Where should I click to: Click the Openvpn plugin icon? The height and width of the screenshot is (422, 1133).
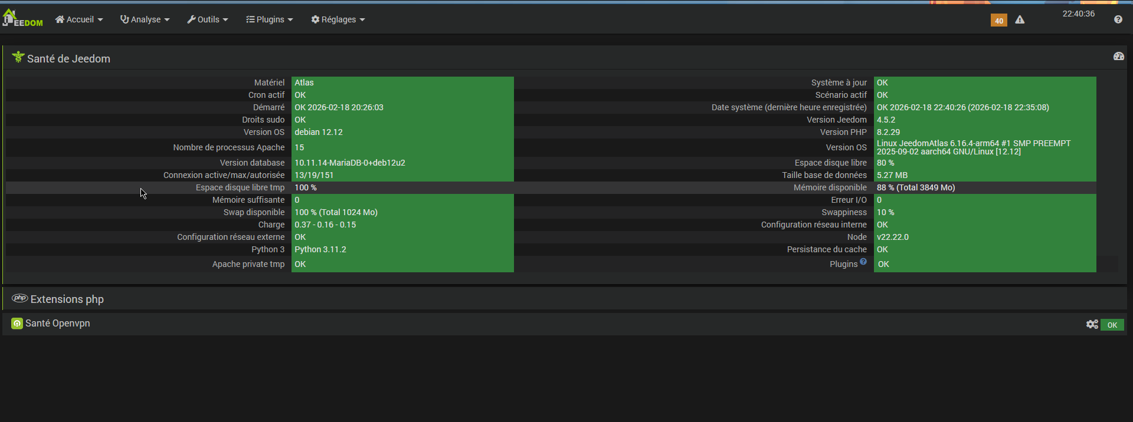click(17, 324)
